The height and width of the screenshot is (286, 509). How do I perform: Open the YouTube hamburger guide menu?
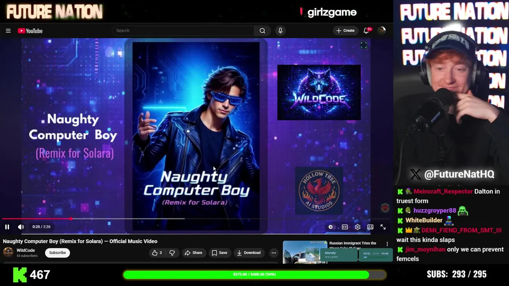point(8,31)
